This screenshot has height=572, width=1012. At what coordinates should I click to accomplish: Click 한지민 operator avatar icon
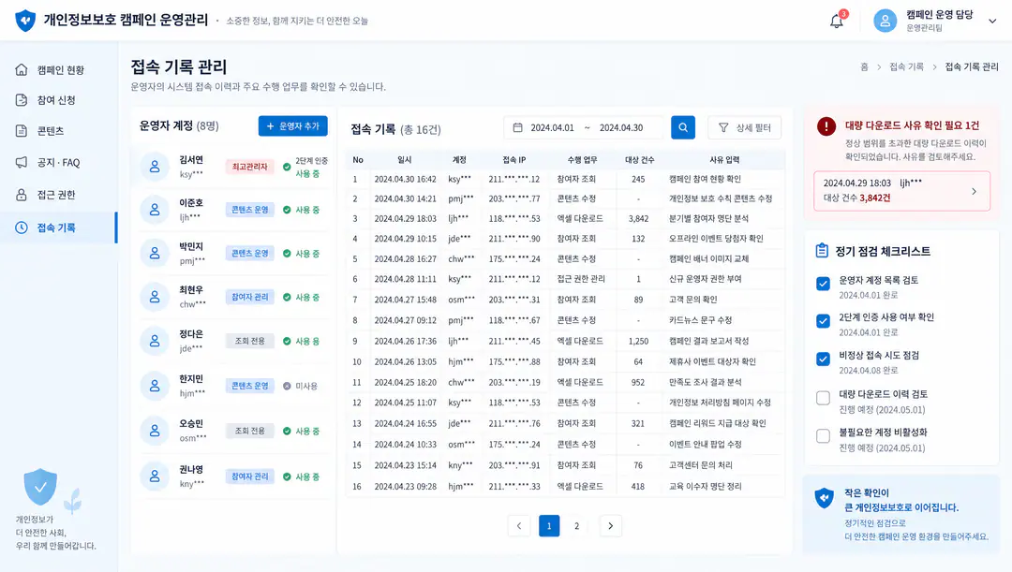155,386
